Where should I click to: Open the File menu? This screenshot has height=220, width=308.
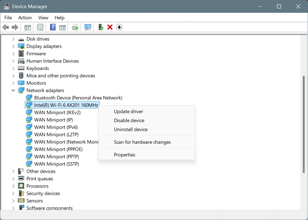(8, 18)
